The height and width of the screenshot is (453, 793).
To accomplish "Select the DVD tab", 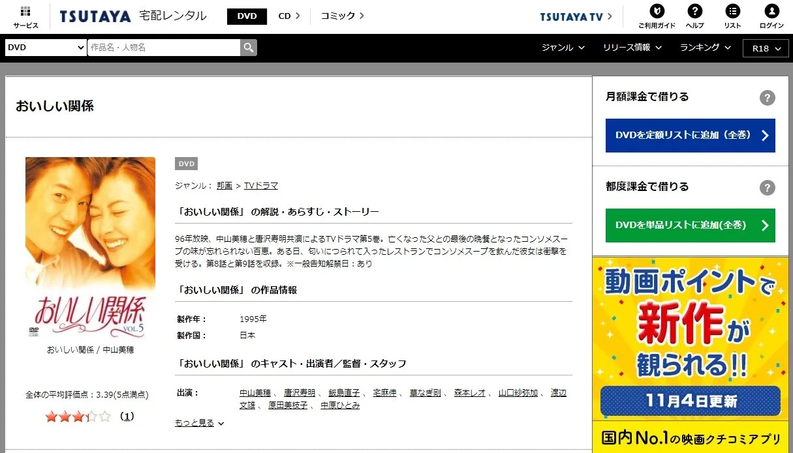I will point(247,16).
